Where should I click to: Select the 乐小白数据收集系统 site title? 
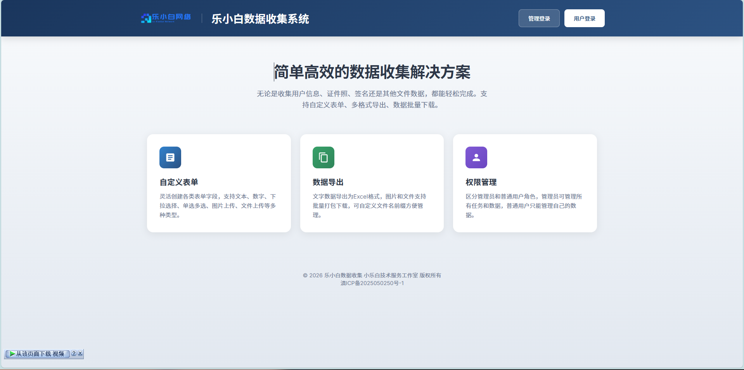(260, 19)
